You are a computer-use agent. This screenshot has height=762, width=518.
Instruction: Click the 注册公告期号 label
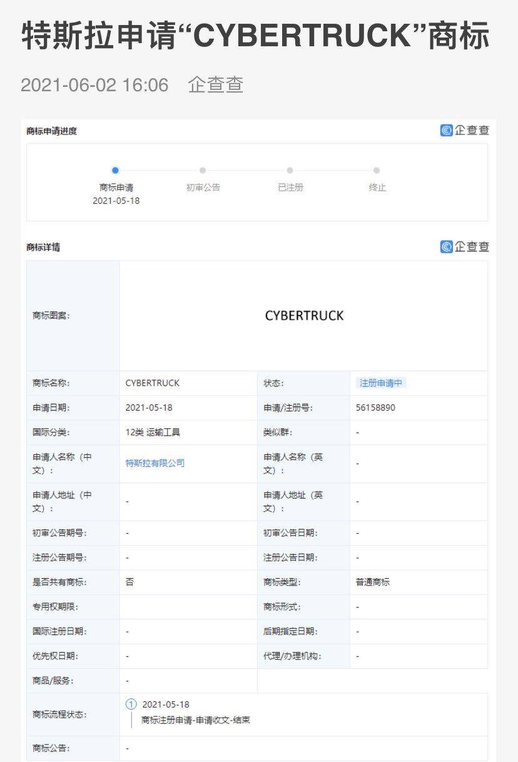click(x=59, y=558)
